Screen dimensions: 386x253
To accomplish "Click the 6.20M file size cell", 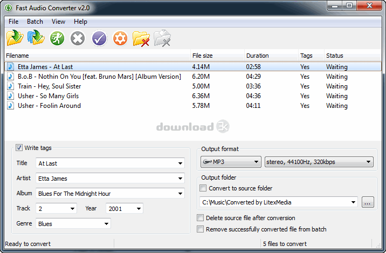I will tap(201, 77).
